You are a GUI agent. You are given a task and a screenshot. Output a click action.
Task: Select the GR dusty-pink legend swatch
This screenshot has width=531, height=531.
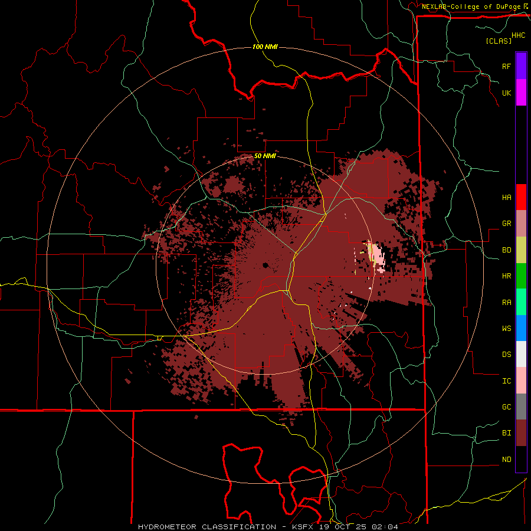[521, 224]
